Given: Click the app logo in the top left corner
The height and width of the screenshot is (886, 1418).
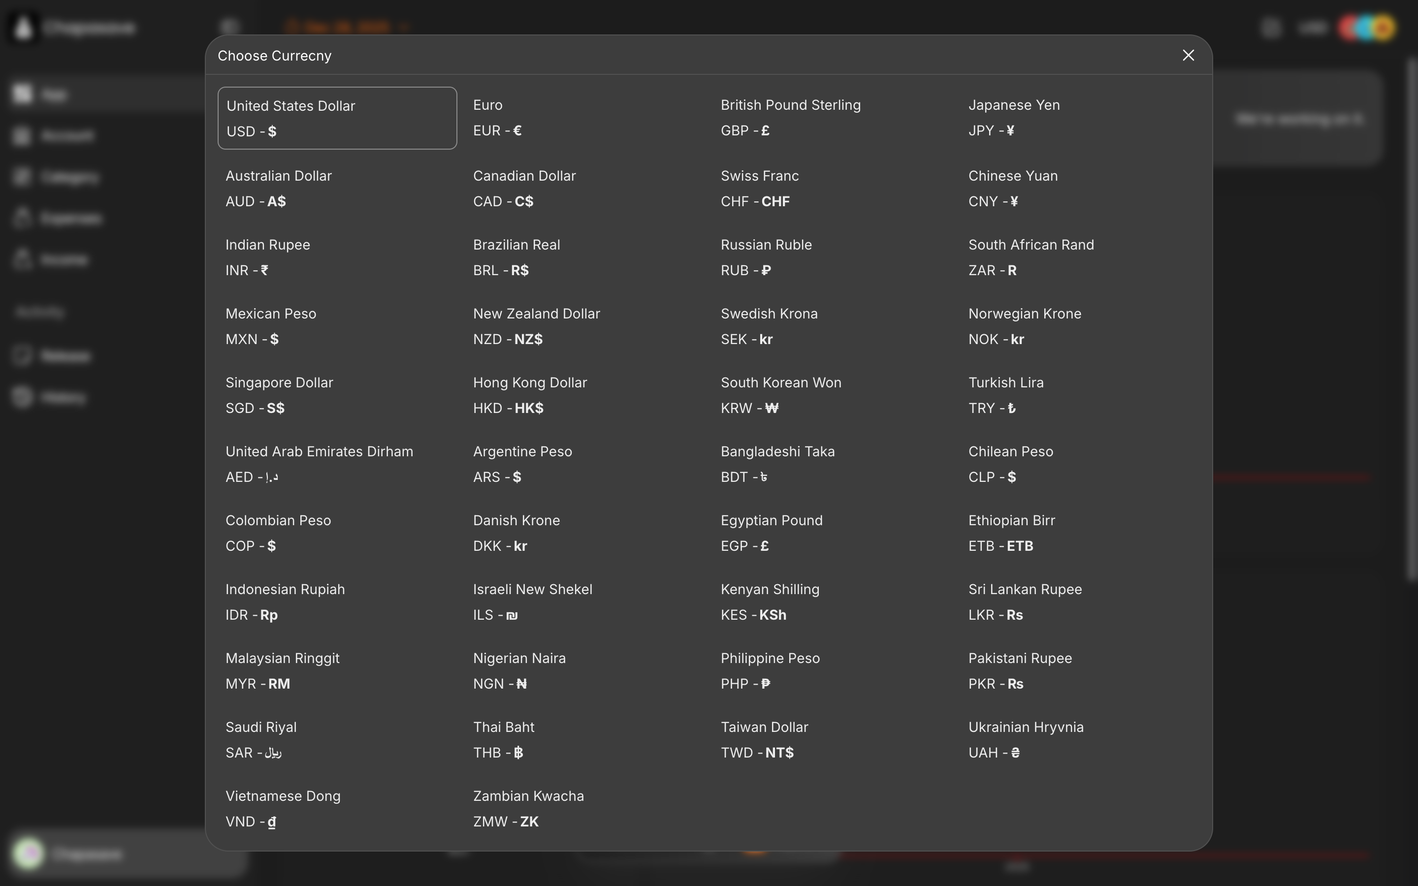Looking at the screenshot, I should point(24,27).
